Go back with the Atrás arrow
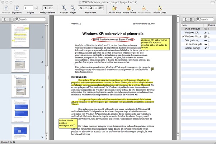 point(45,8)
